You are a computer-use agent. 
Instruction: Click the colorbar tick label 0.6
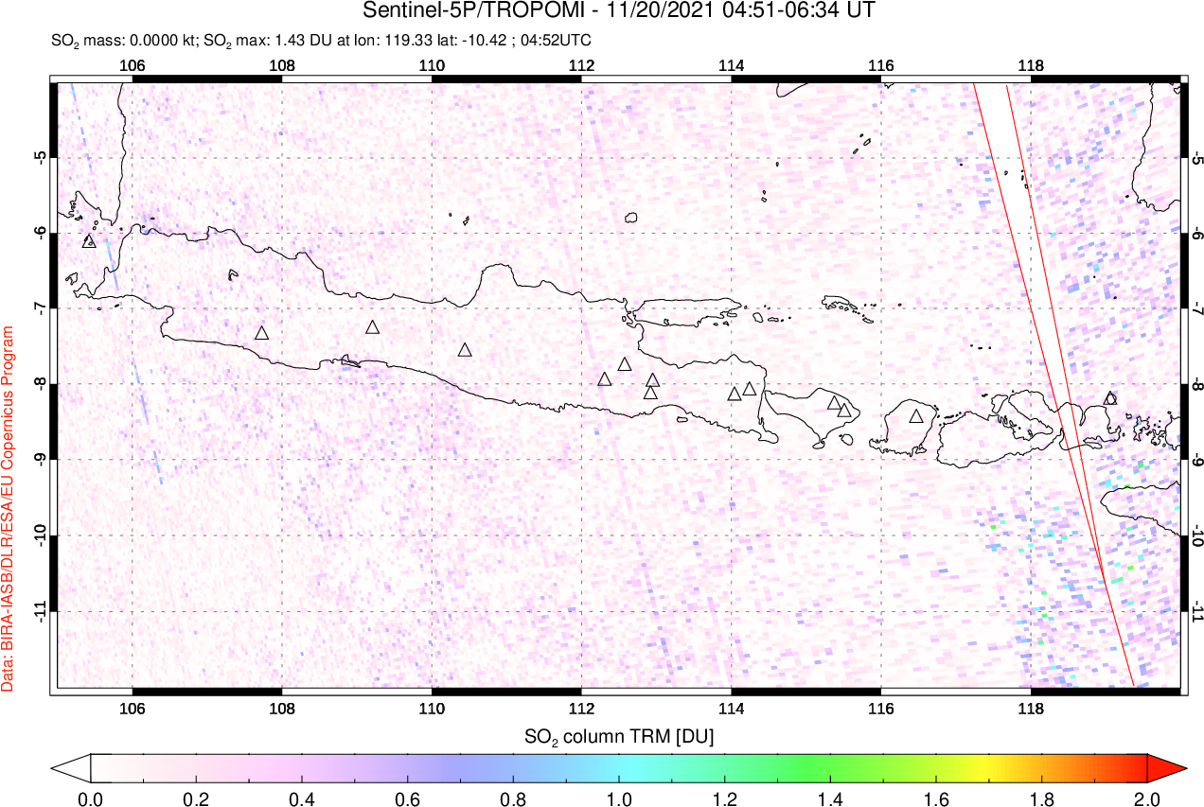(x=408, y=798)
